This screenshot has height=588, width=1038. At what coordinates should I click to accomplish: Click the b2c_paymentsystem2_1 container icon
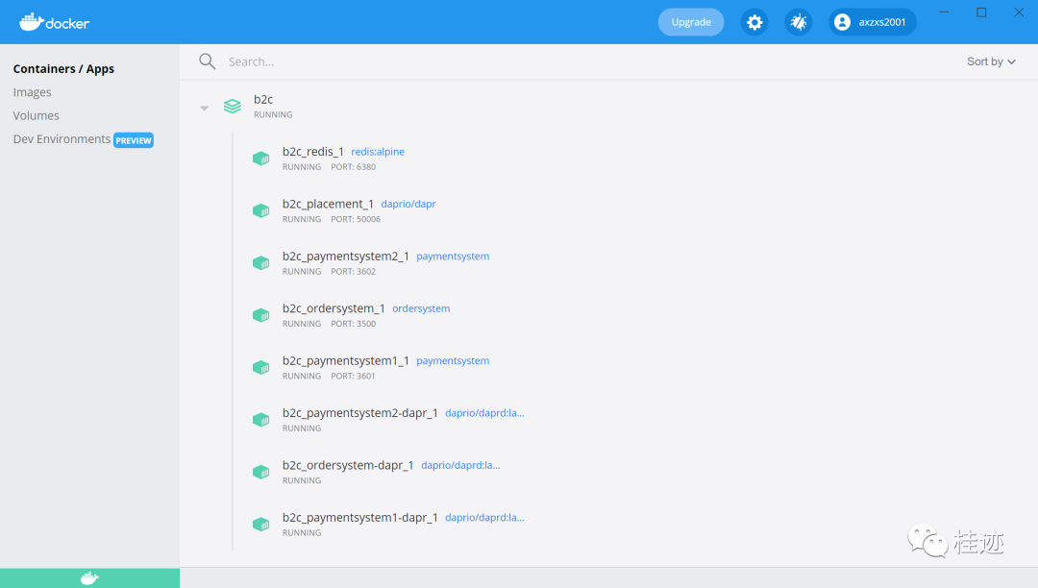pos(260,263)
